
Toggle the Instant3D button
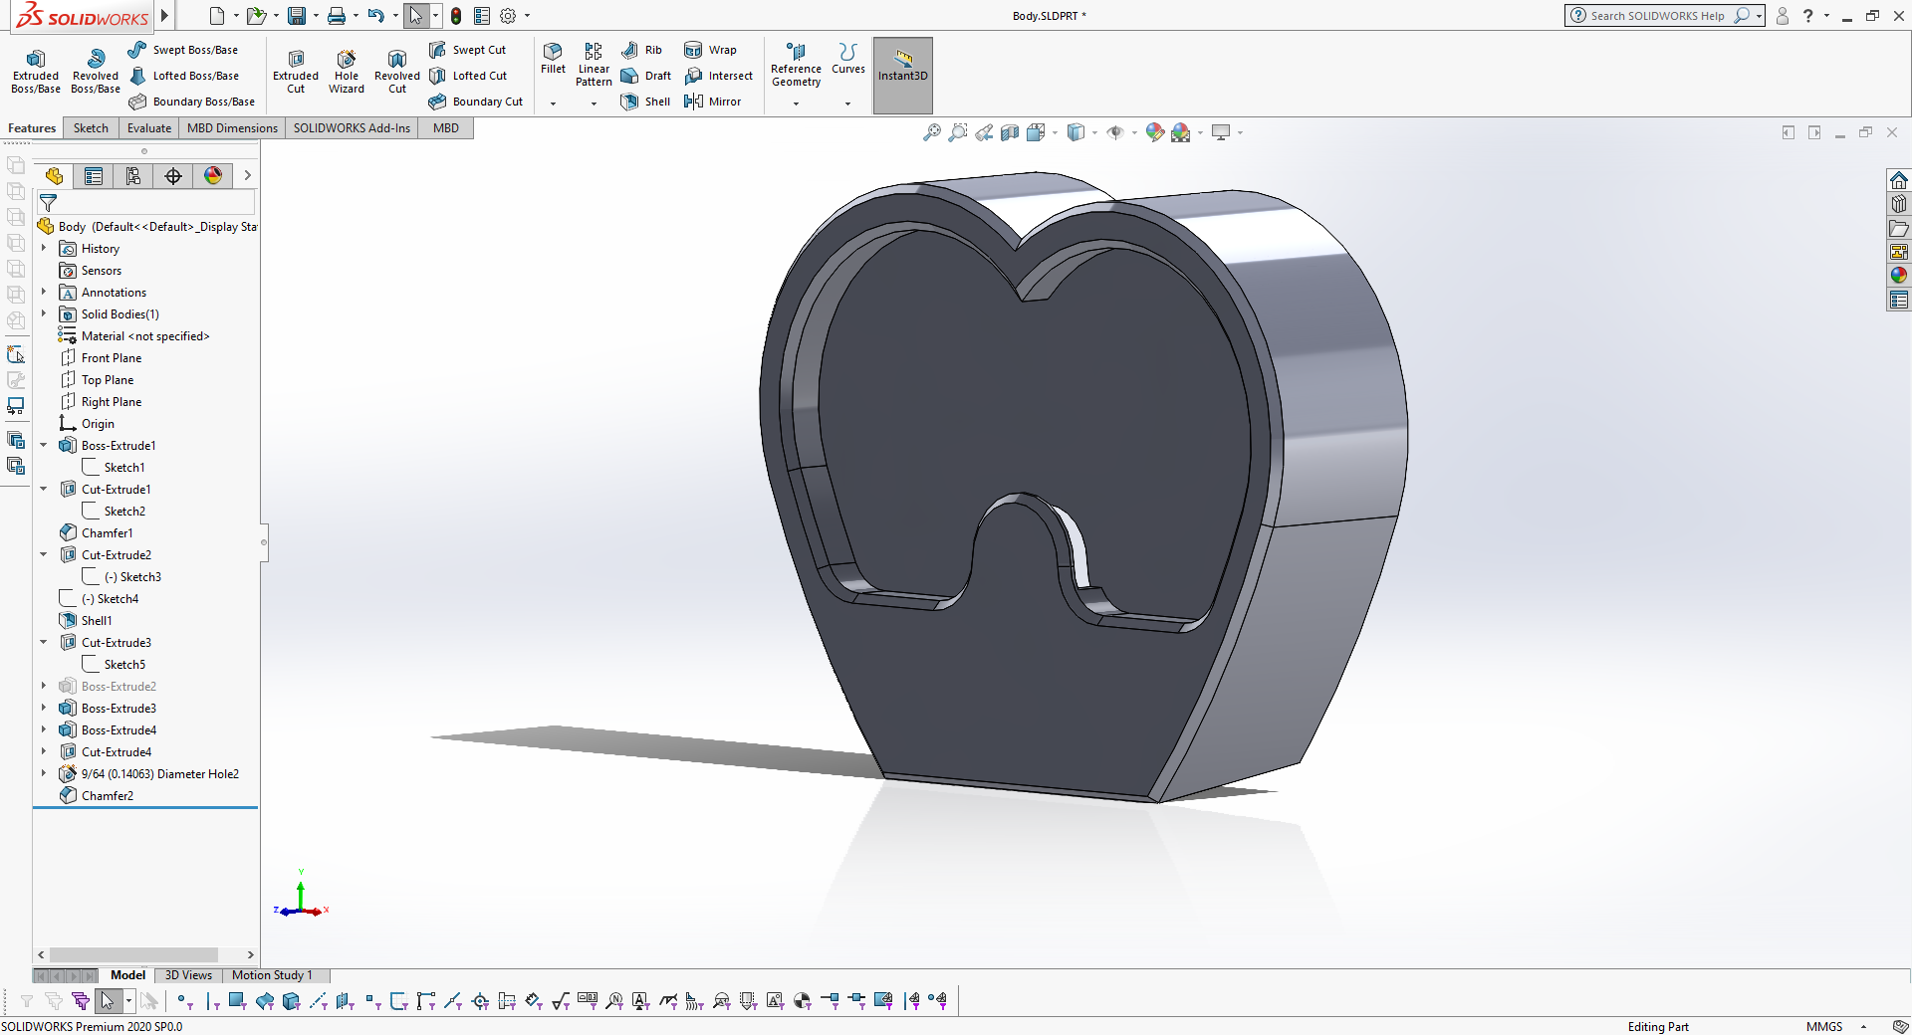[902, 75]
